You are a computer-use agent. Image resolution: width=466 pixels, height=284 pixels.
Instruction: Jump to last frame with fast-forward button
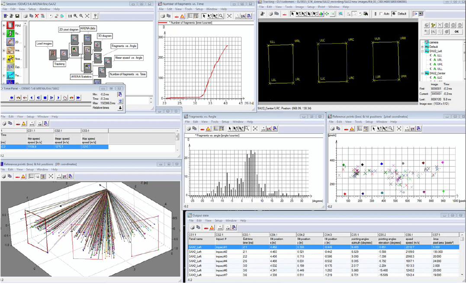[x=78, y=98]
